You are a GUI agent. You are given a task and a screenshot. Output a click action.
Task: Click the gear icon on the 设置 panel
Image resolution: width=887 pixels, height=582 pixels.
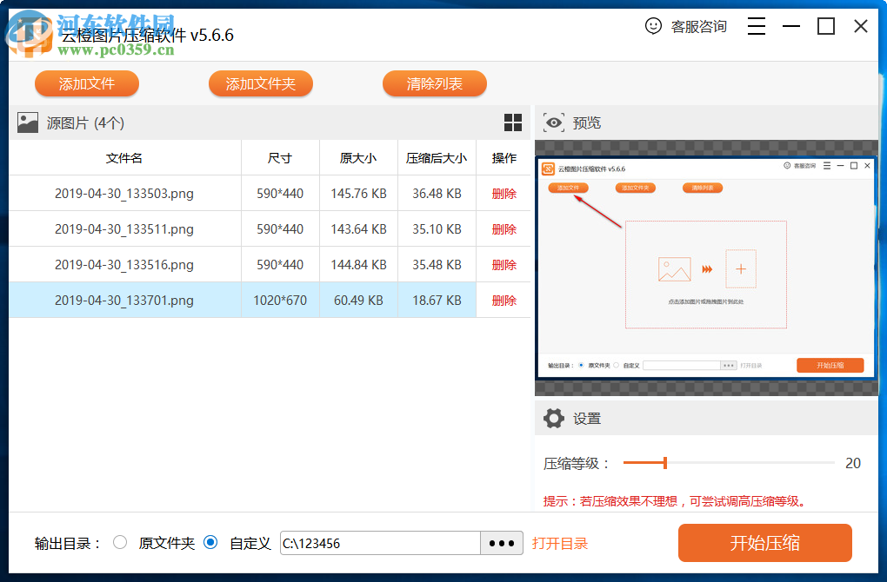(x=554, y=418)
